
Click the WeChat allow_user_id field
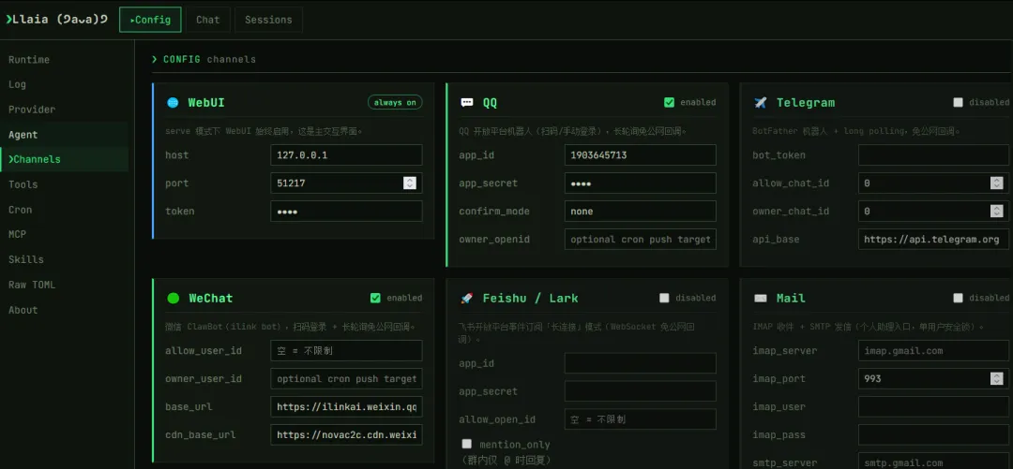[x=346, y=351]
